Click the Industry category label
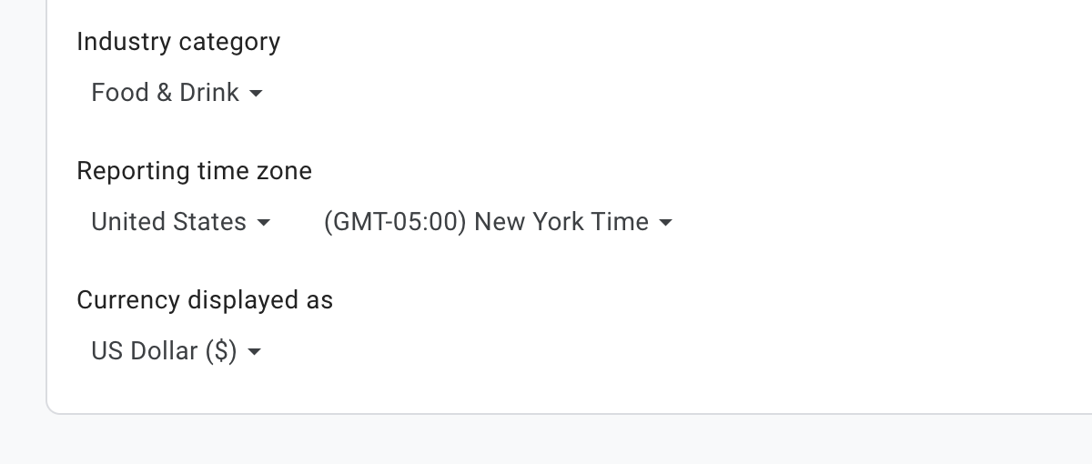The image size is (1092, 464). (178, 42)
